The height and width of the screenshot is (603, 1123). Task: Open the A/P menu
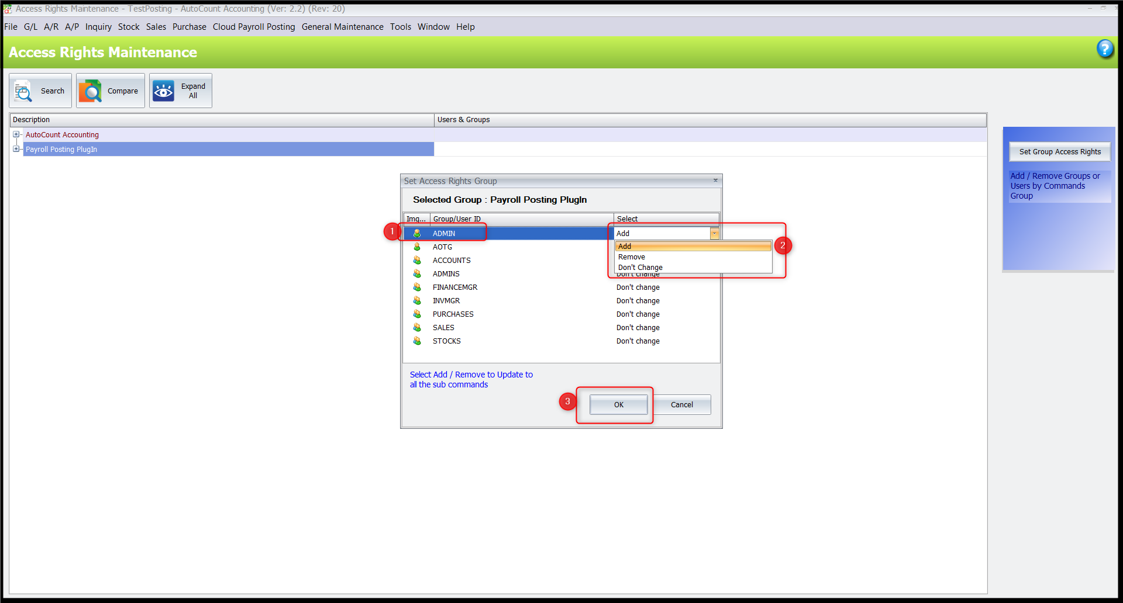tap(72, 27)
